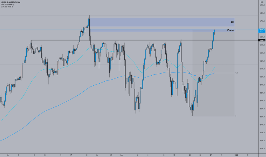Open the EMA (200, close, 0) indicator legend

7,5
